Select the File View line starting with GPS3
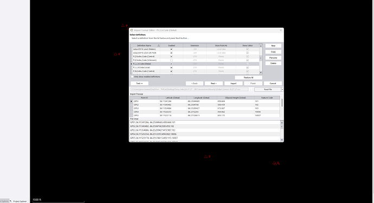Screen dimensions: 374x203 coord(205,130)
